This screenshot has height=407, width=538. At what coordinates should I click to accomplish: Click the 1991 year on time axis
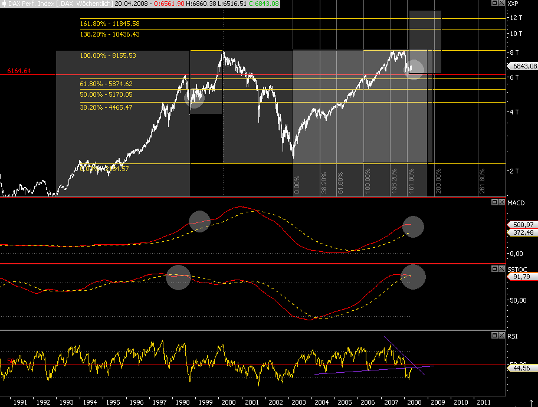tap(20, 402)
